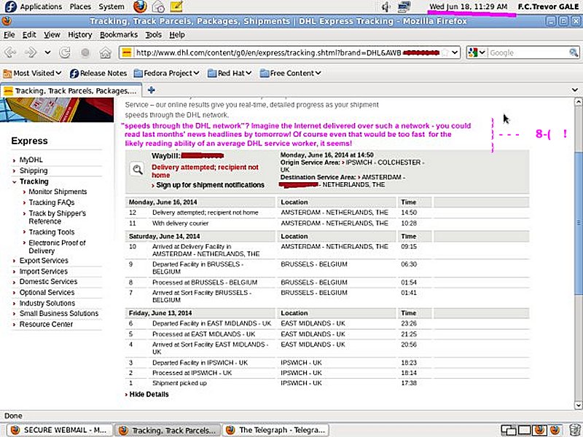Click the Stop loading button
The height and width of the screenshot is (437, 583).
pos(85,52)
